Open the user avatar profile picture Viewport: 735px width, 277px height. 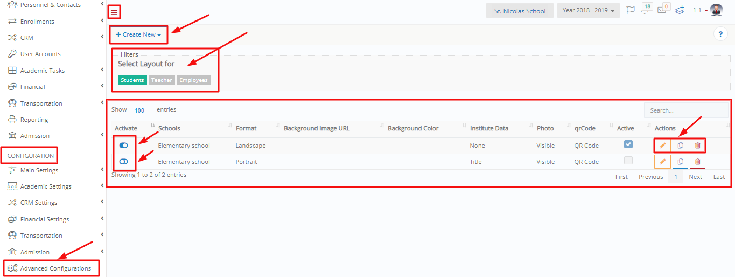click(x=716, y=10)
